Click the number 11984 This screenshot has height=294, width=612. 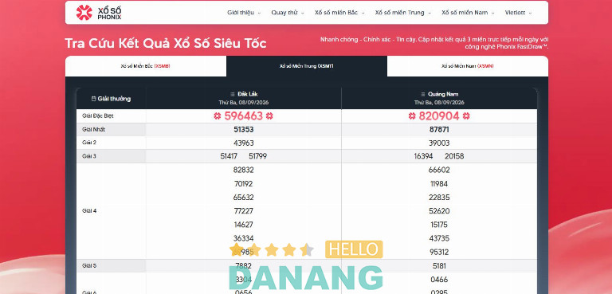pyautogui.click(x=439, y=183)
